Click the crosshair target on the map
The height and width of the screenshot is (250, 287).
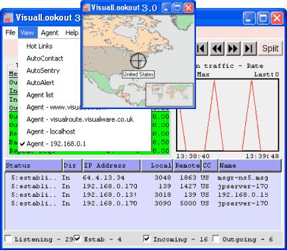(x=138, y=61)
